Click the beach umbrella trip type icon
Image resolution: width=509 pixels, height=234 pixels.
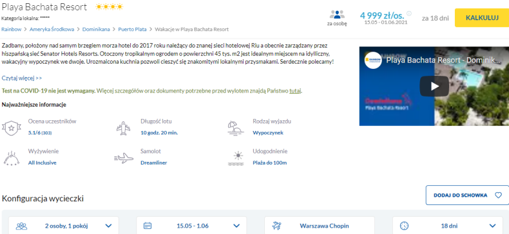pyautogui.click(x=236, y=128)
